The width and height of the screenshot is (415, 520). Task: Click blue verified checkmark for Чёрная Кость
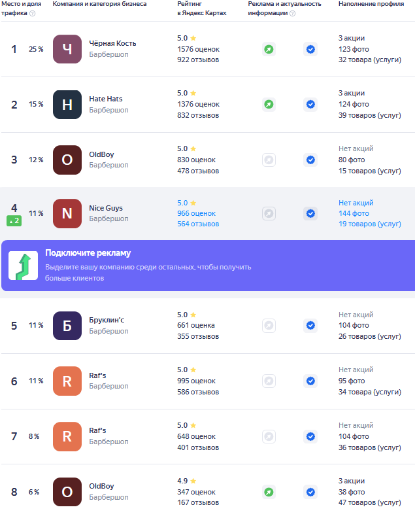pyautogui.click(x=310, y=49)
